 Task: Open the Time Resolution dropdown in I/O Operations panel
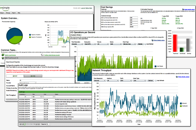coord(77,44)
